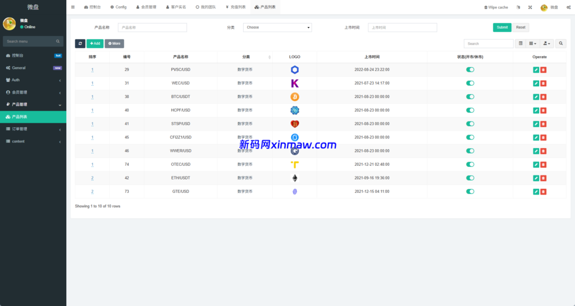Switch to the 控制台 top tab
This screenshot has height=306, width=575.
coord(92,7)
